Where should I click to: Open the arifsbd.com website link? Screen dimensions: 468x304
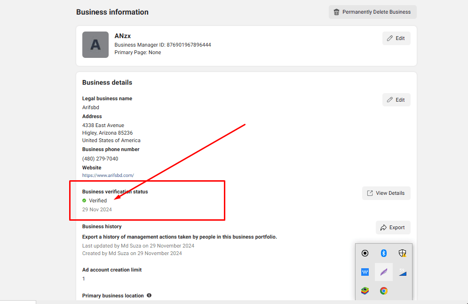(108, 175)
